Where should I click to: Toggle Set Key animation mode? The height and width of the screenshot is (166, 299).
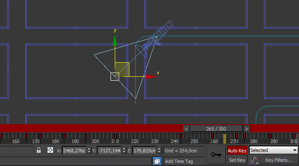coord(237,160)
